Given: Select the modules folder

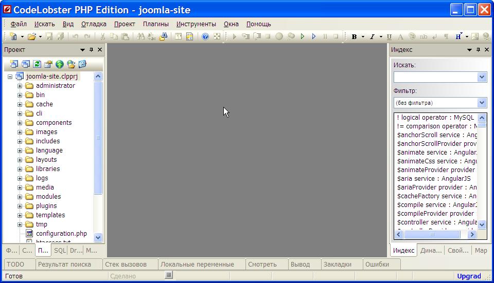Looking at the screenshot, I should click(x=48, y=197).
